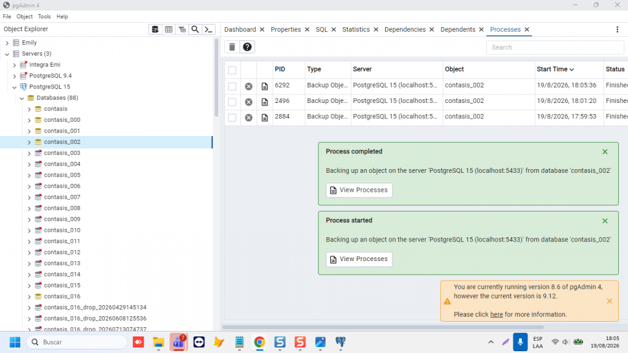Viewport: 628px width, 353px height.
Task: Click the PostgreSQL 15 elephant server icon
Action: [x=24, y=86]
